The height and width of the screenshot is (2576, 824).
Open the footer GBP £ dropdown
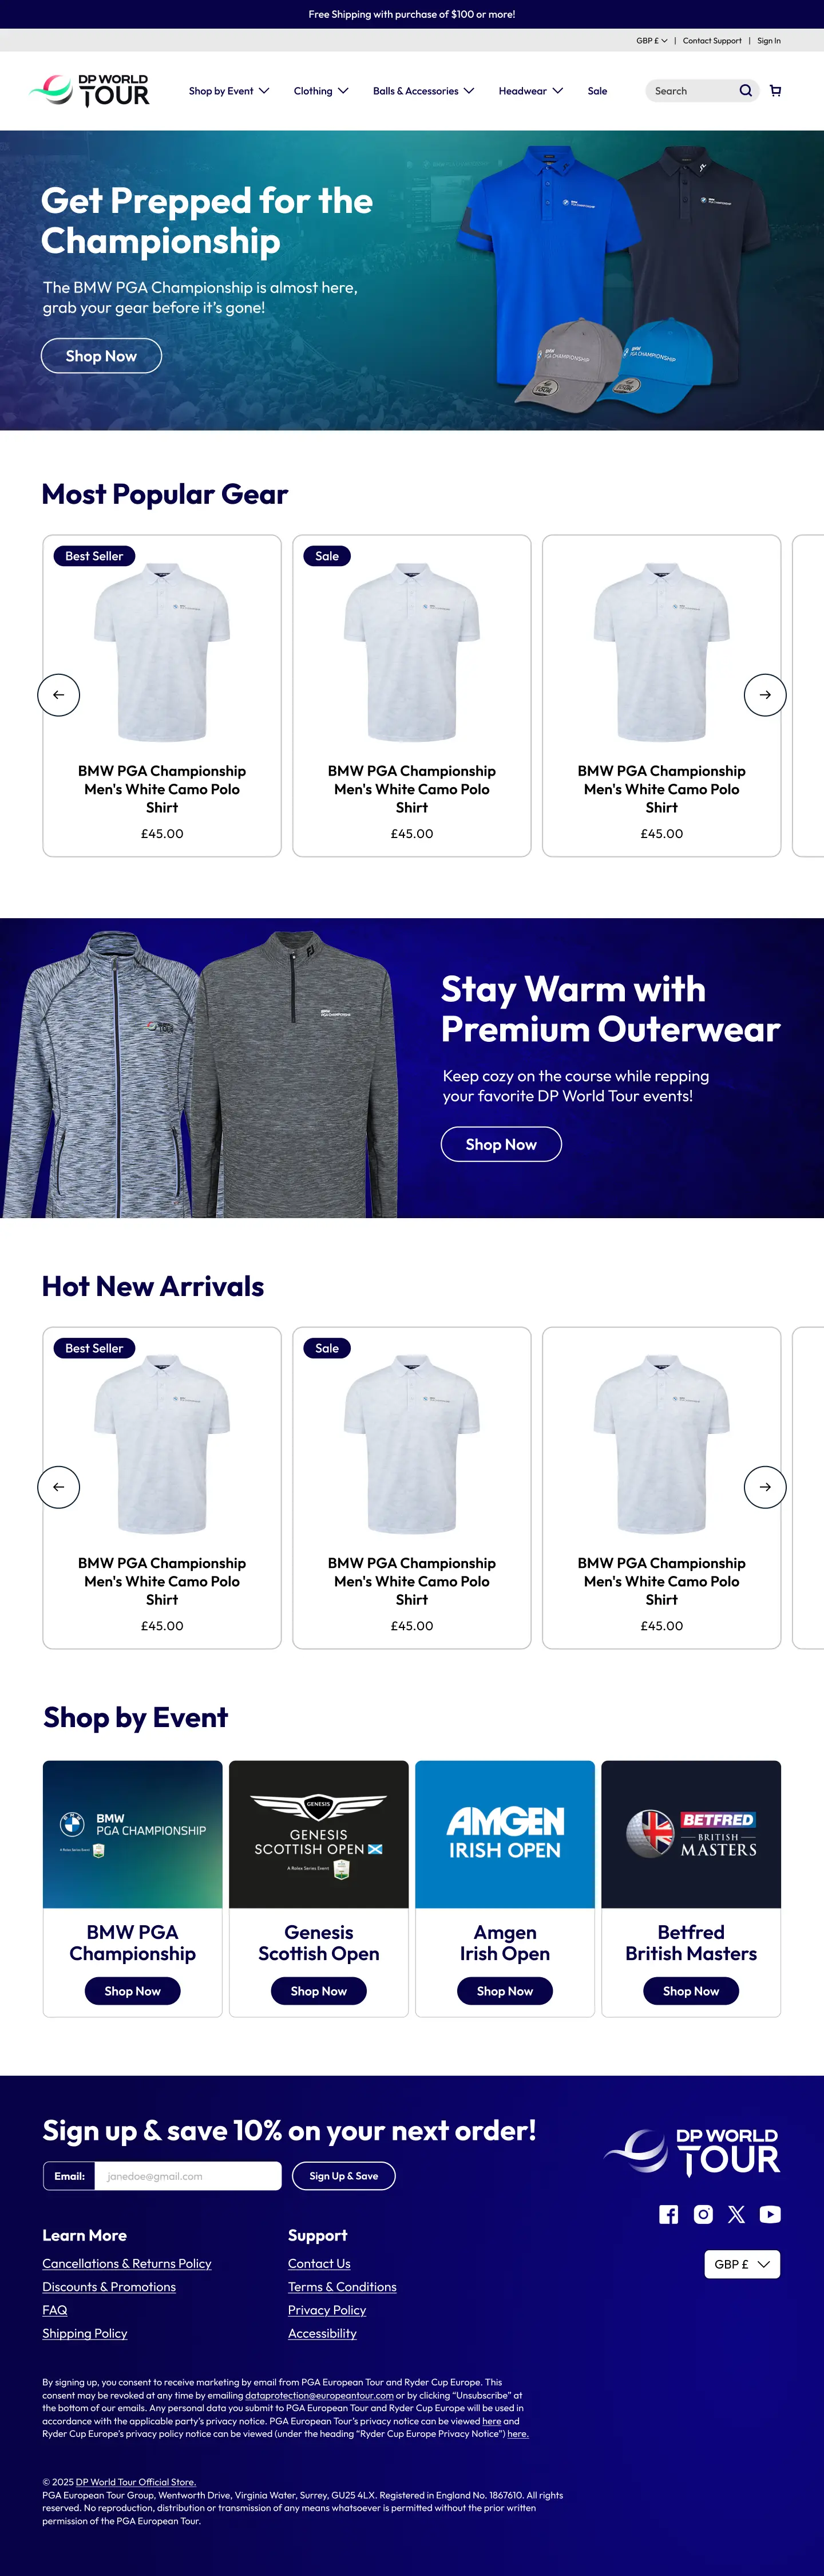[742, 2264]
